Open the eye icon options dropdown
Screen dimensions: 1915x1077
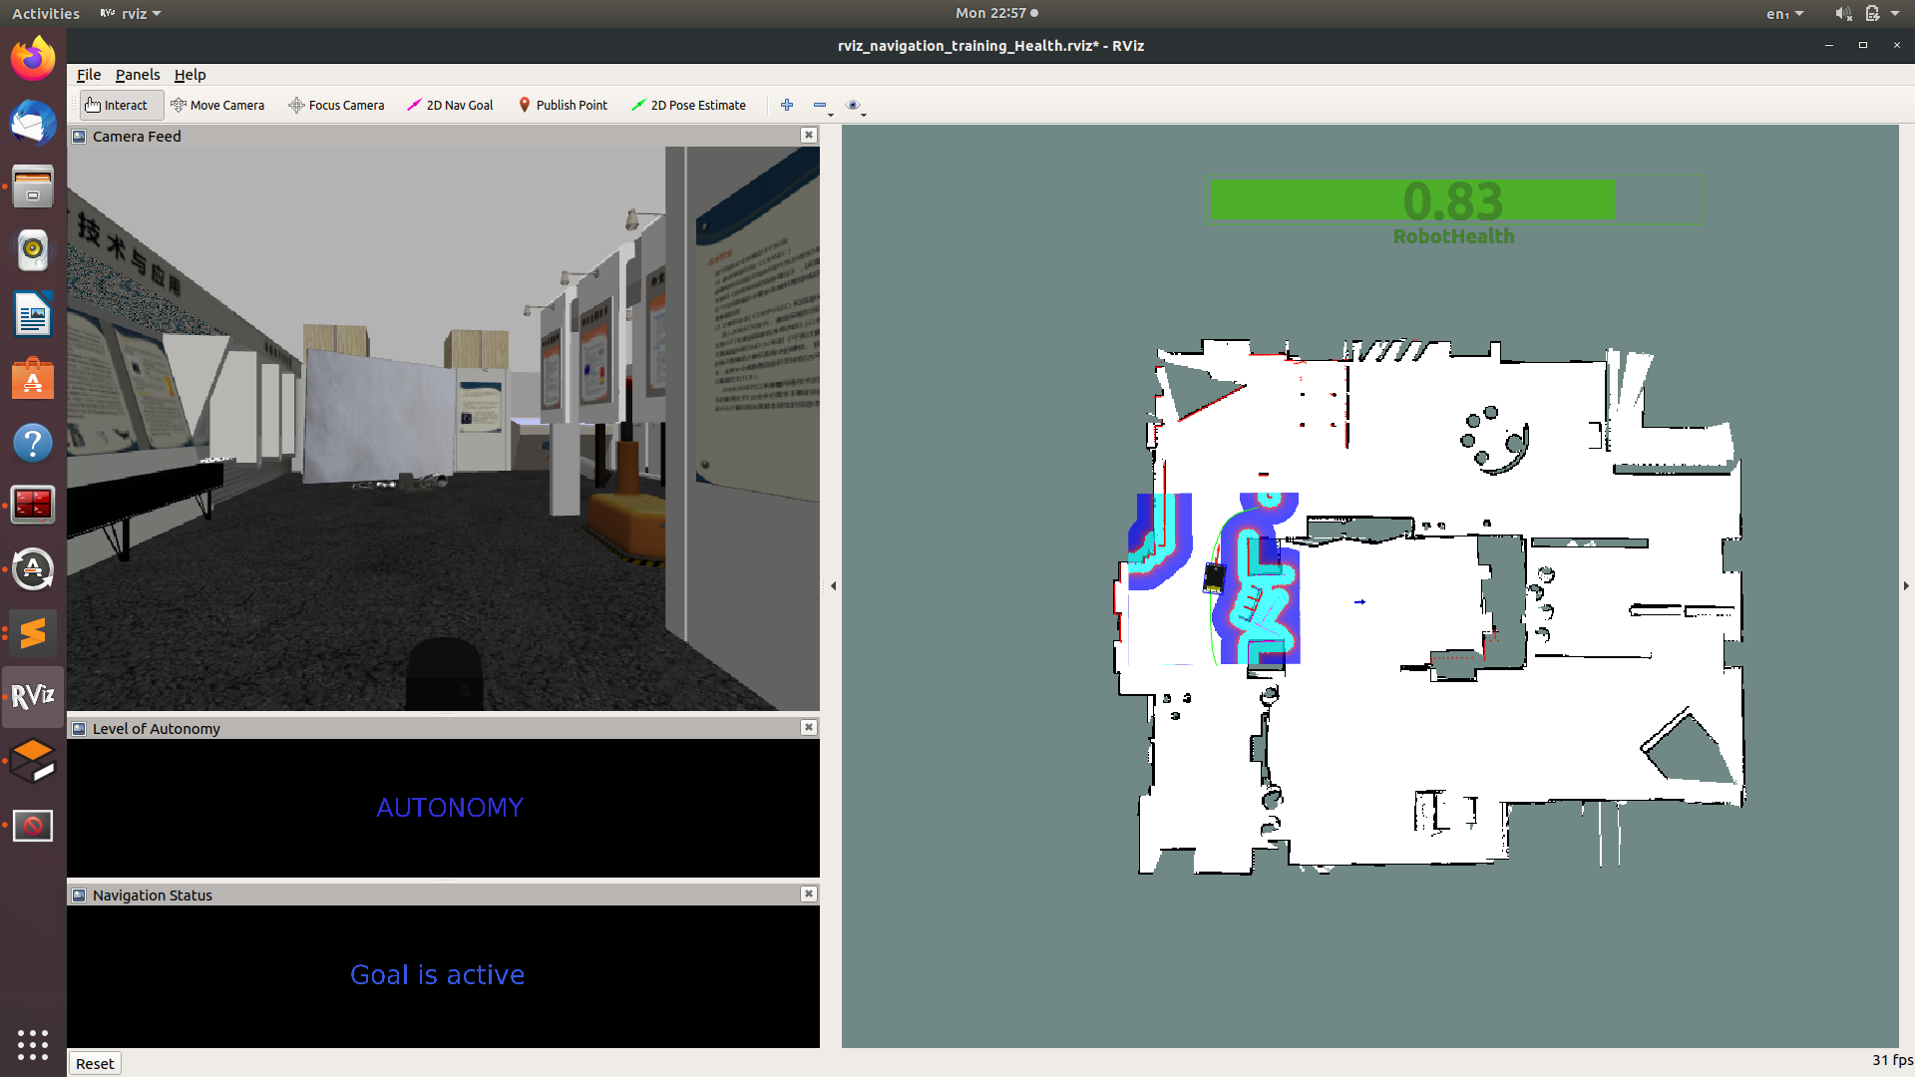pos(856,106)
